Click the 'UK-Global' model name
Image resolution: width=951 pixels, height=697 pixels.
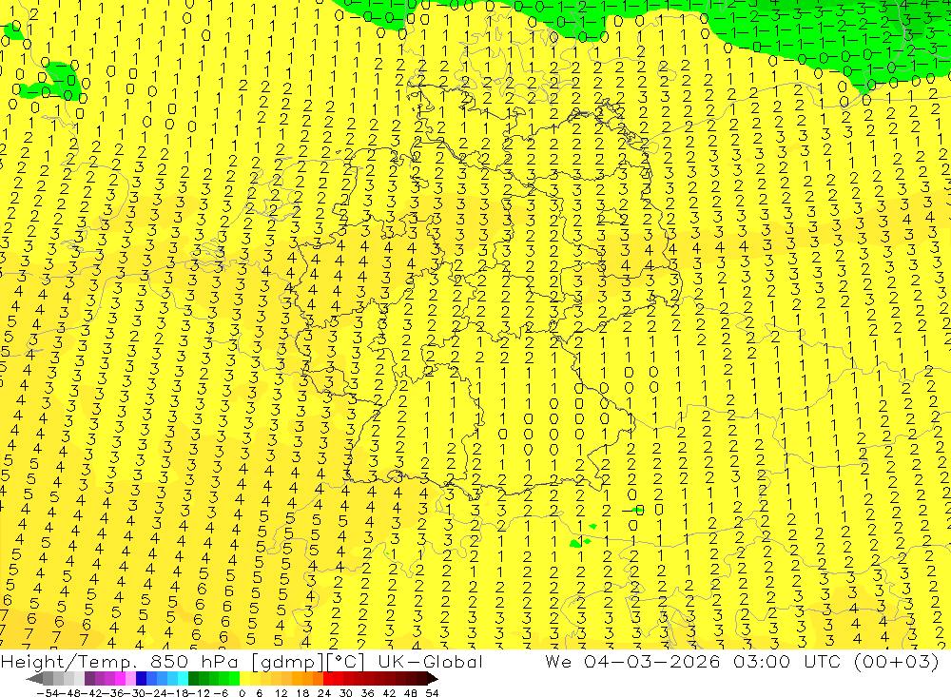(x=431, y=662)
